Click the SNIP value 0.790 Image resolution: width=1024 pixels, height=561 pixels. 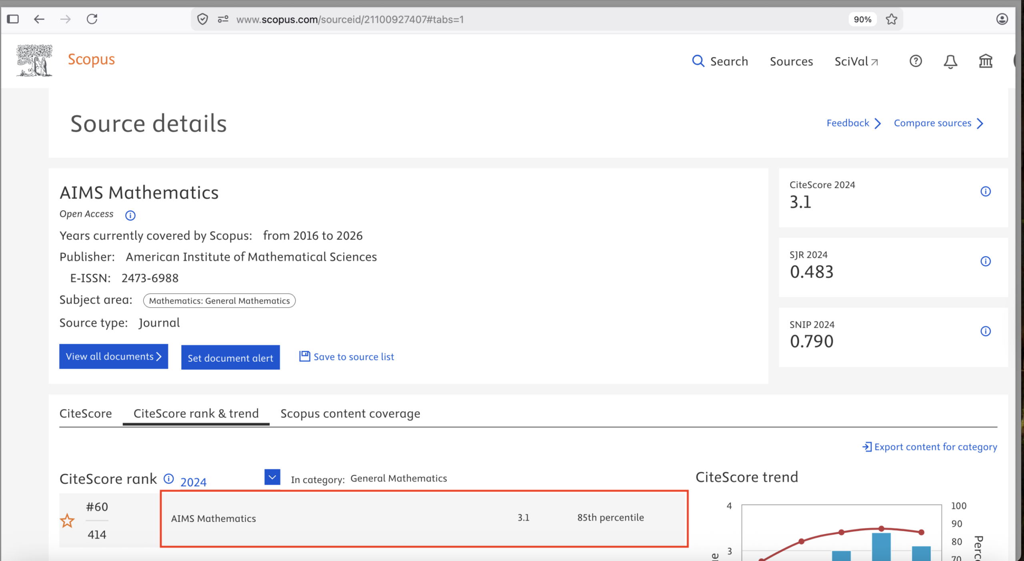point(812,341)
